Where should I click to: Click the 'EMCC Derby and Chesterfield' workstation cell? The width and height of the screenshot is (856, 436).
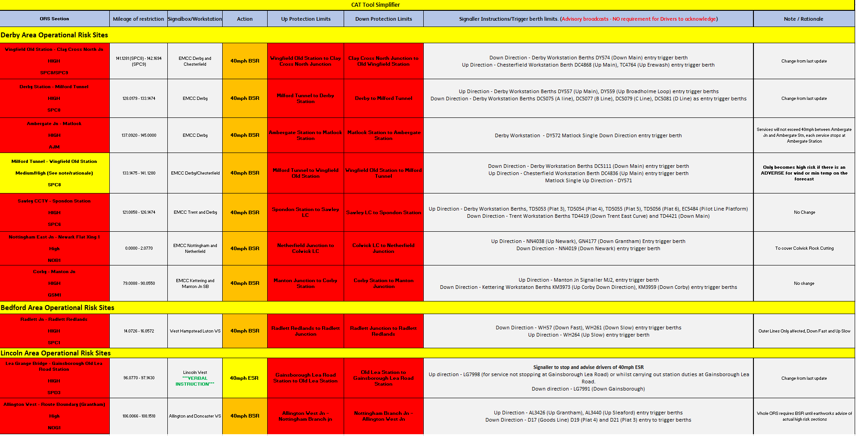[195, 61]
